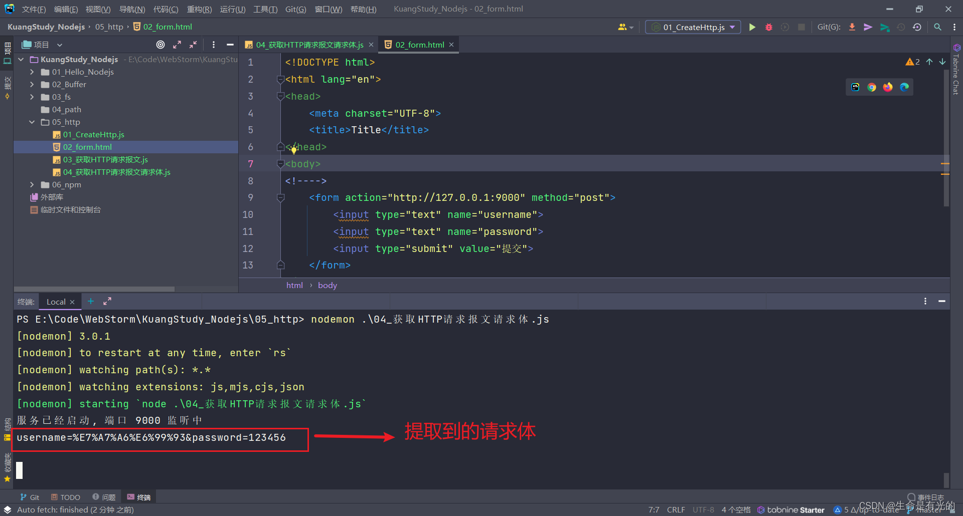Image resolution: width=963 pixels, height=516 pixels.
Task: Open the 编辑(E) menu
Action: [66, 9]
